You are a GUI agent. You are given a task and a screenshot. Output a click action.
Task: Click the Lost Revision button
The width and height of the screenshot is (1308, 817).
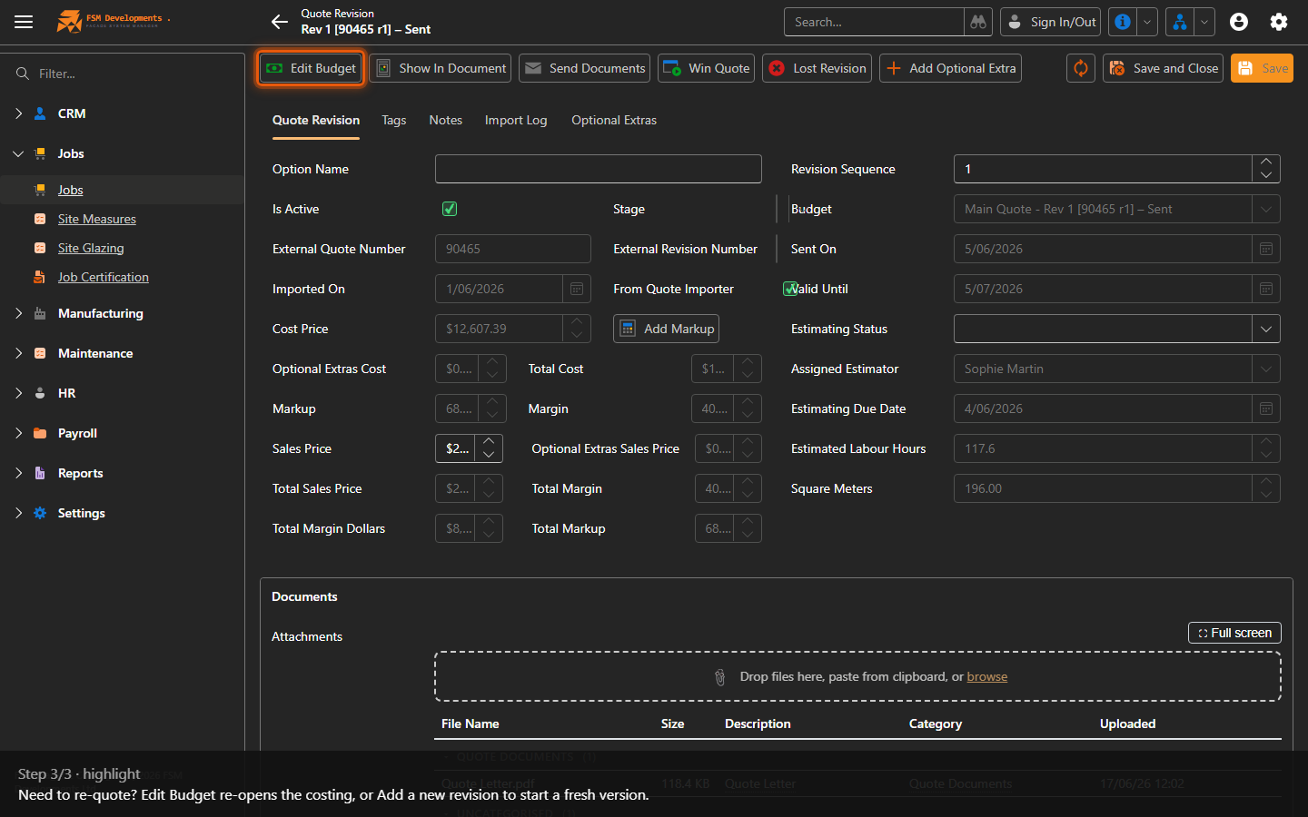[x=817, y=68]
